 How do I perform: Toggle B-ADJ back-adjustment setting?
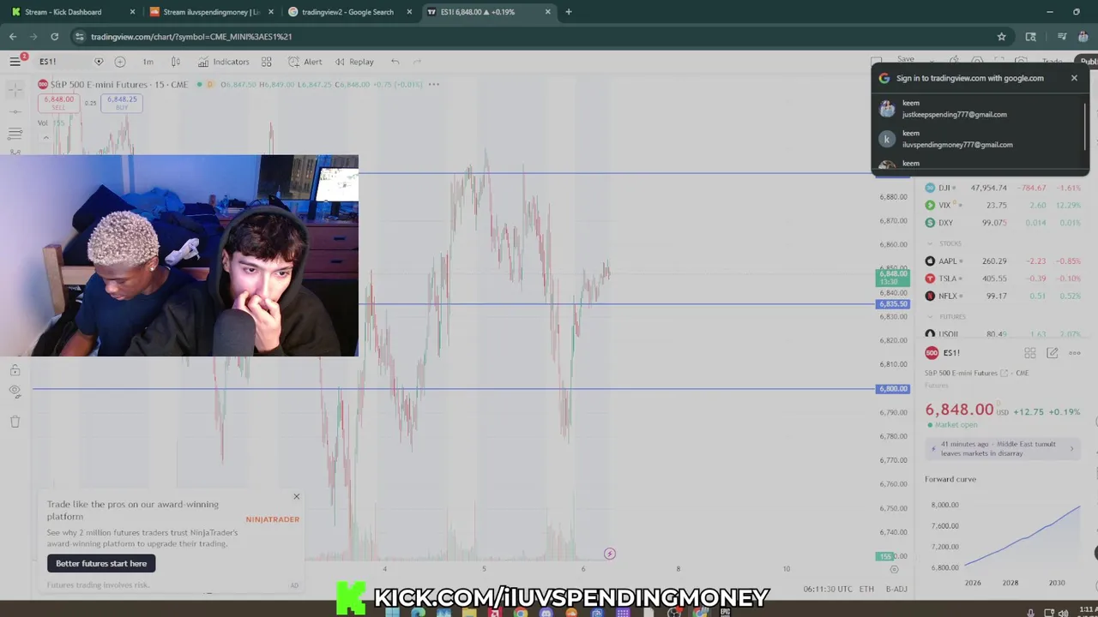(x=896, y=590)
